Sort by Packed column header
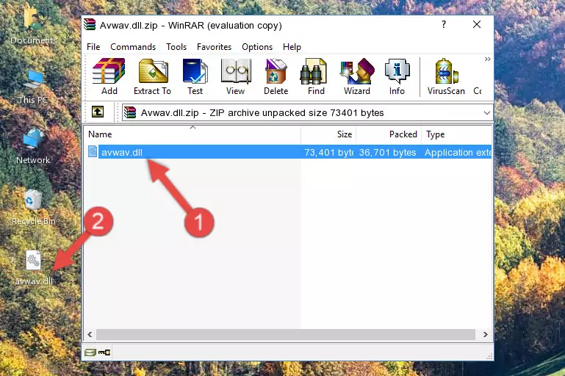This screenshot has height=376, width=565. click(x=389, y=134)
